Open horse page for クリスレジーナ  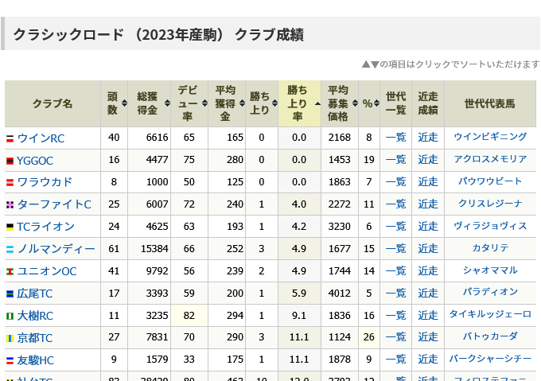(489, 204)
